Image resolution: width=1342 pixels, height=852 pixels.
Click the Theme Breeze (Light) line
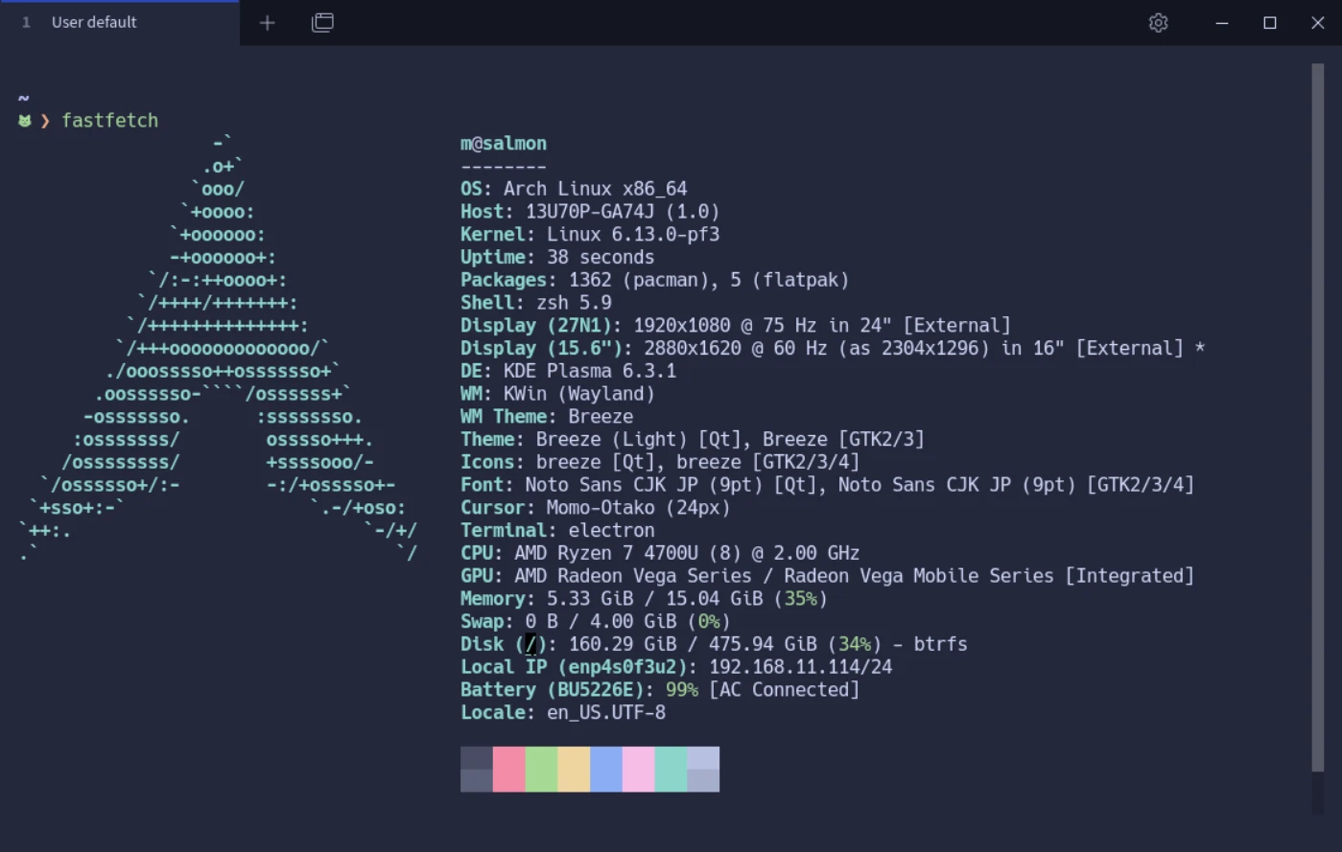point(693,440)
